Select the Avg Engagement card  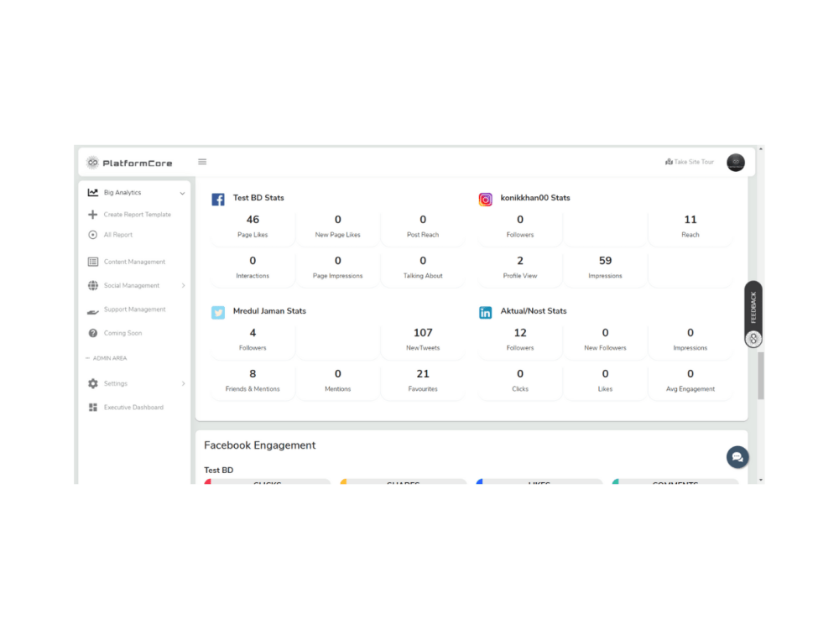690,382
